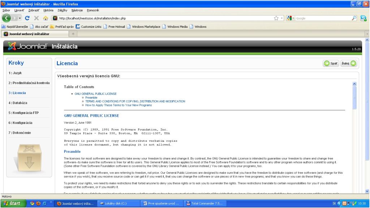Open the Free Hotmail bookmark
370x208 pixels.
tap(114, 27)
